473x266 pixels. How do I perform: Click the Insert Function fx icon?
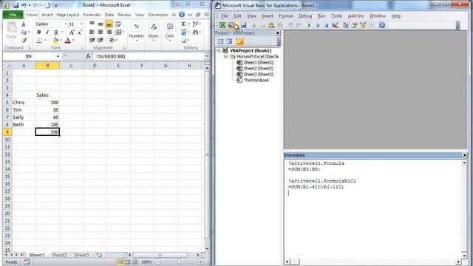click(88, 56)
